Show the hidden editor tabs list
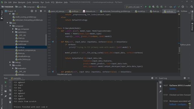 178,11
